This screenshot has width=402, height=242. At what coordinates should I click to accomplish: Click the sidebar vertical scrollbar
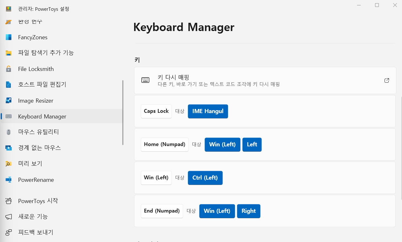click(123, 112)
